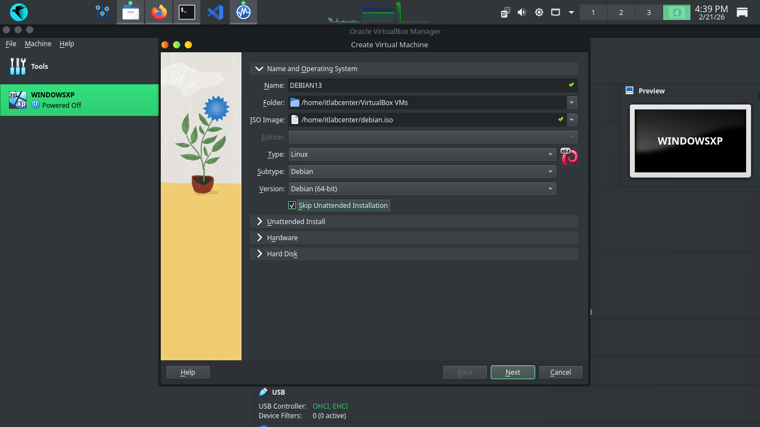Open the Type dropdown showing Linux
Viewport: 760px width, 427px height.
(x=422, y=155)
